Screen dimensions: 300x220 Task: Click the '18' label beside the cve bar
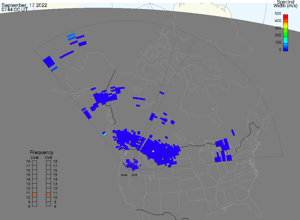[x=55, y=161]
